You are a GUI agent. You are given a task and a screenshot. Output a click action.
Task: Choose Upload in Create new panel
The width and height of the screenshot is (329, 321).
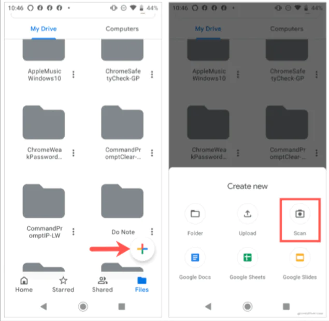click(x=247, y=221)
